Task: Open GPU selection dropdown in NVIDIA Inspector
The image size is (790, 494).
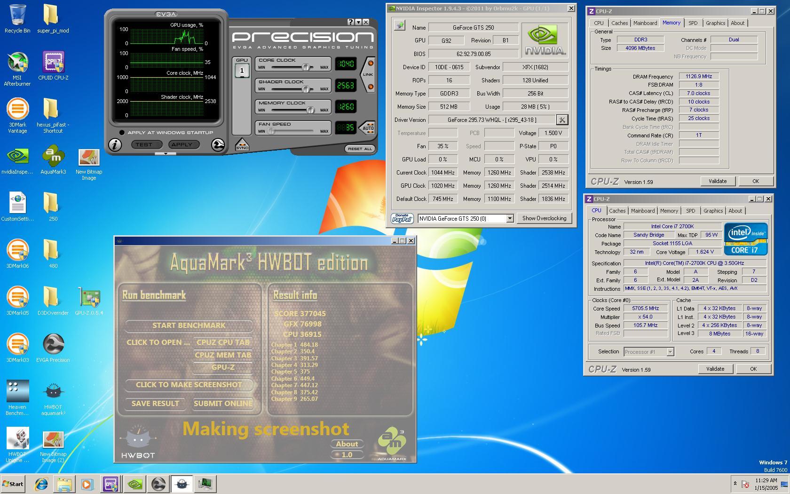Action: coord(510,218)
